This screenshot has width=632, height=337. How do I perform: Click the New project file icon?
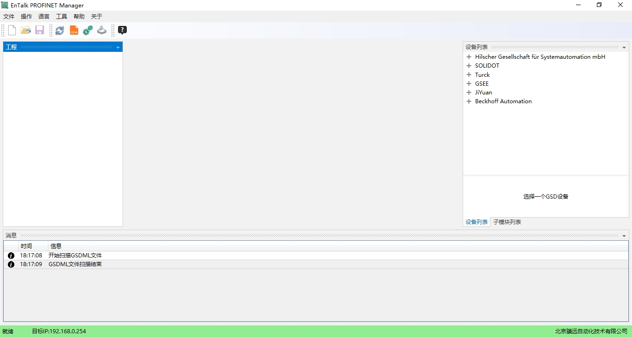(12, 31)
